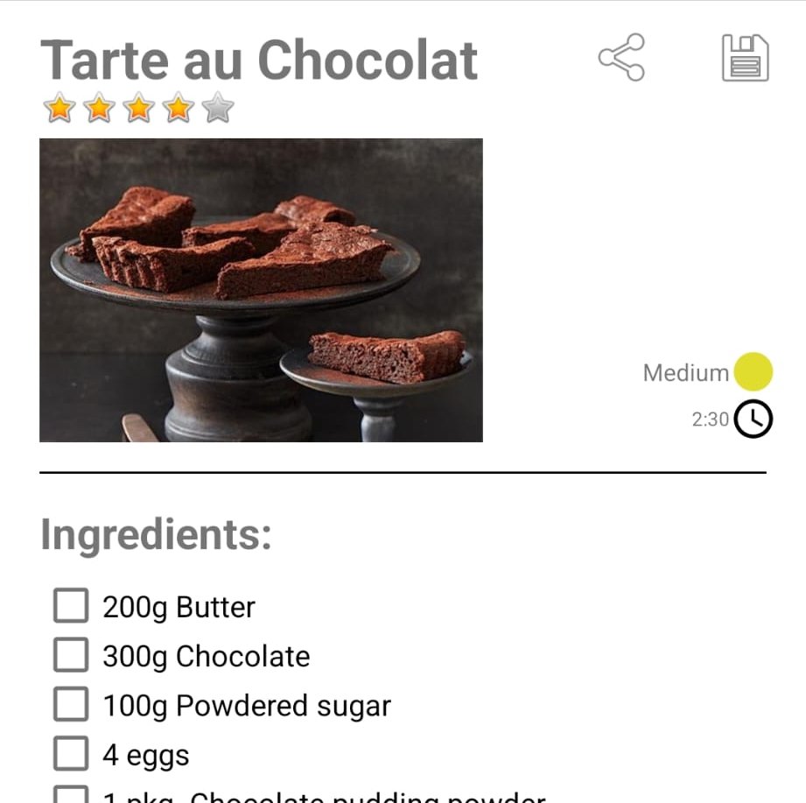Select the third rating star

pyautogui.click(x=139, y=108)
